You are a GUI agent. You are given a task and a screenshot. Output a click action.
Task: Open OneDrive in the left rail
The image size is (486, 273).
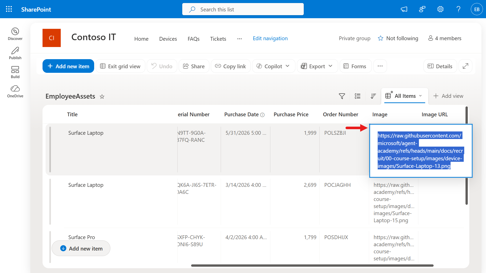pos(15,92)
